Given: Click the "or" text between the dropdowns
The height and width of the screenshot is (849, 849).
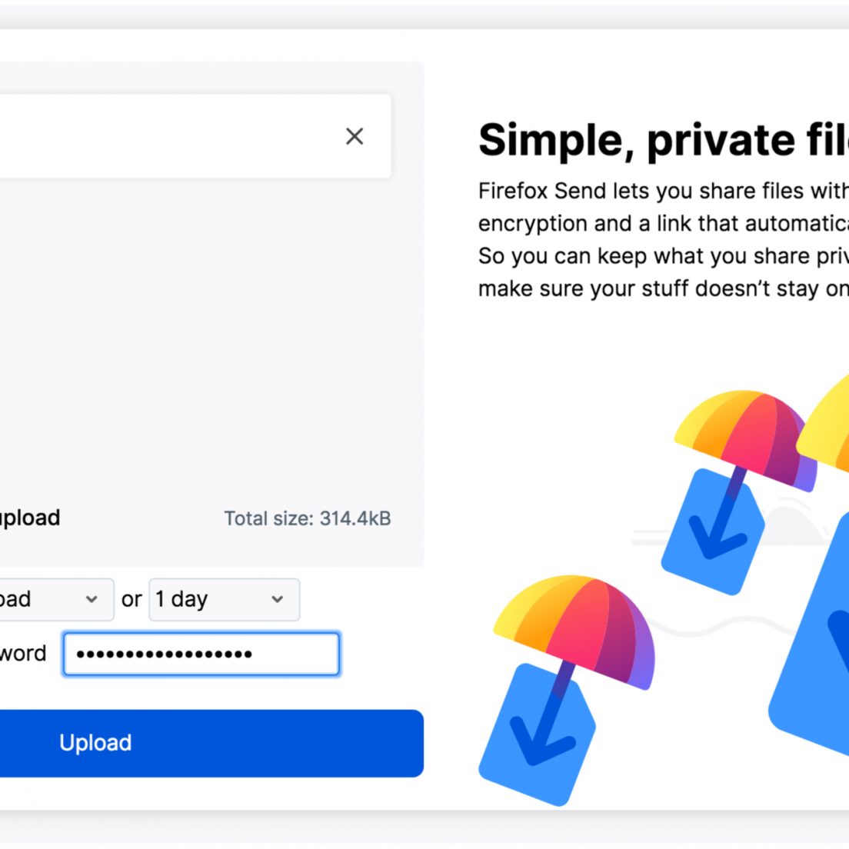Looking at the screenshot, I should (132, 599).
